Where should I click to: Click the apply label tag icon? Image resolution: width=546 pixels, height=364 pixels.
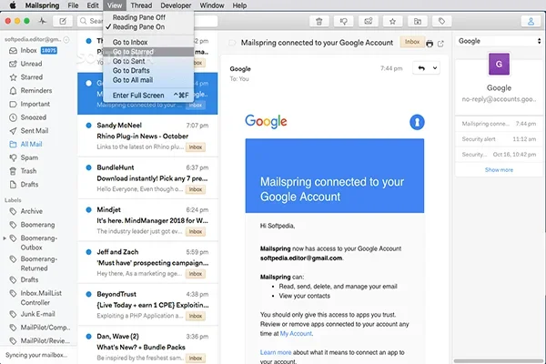(x=442, y=21)
